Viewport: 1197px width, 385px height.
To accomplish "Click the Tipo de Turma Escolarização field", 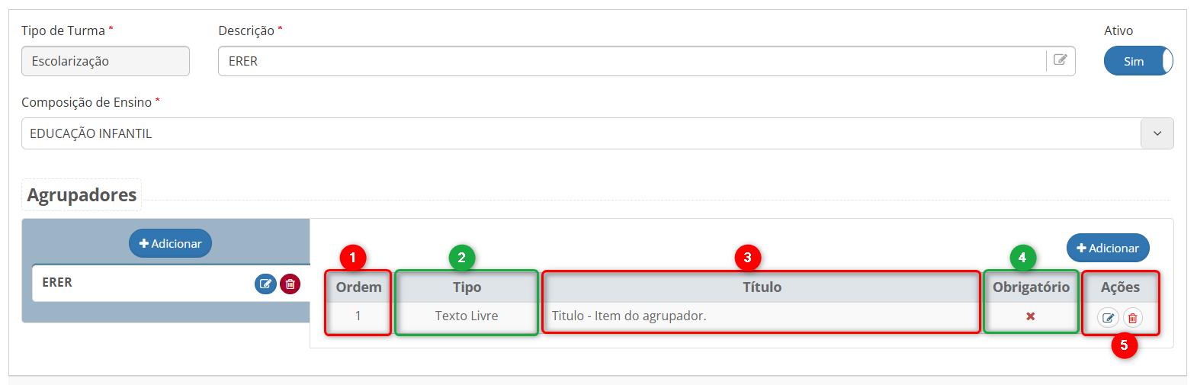I will pyautogui.click(x=105, y=61).
